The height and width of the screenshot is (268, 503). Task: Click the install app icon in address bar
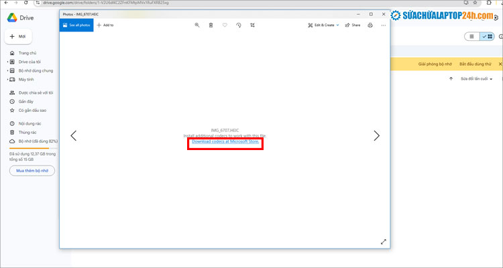click(x=466, y=3)
